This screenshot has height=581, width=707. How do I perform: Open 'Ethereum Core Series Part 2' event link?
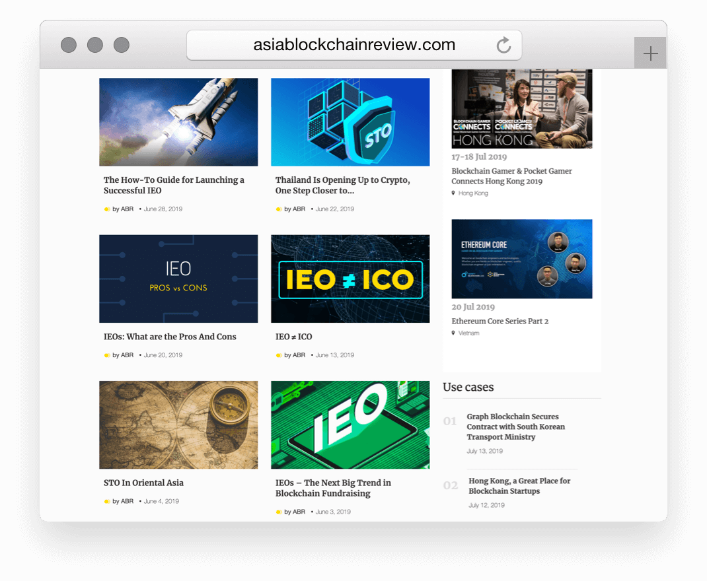coord(500,321)
